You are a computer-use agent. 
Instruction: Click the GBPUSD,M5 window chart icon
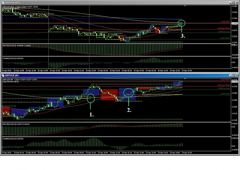(x=3, y=75)
